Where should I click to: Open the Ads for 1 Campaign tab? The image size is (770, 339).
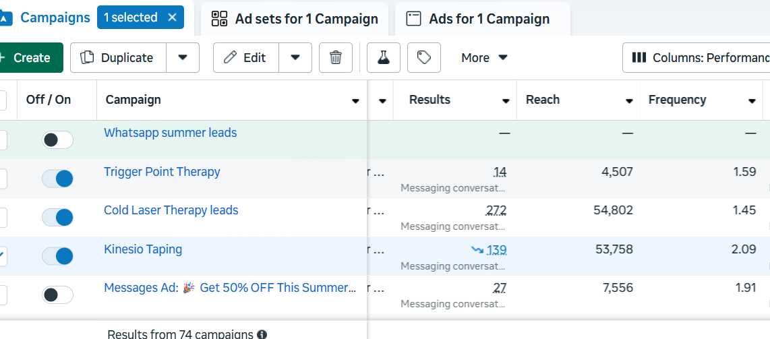pos(482,19)
